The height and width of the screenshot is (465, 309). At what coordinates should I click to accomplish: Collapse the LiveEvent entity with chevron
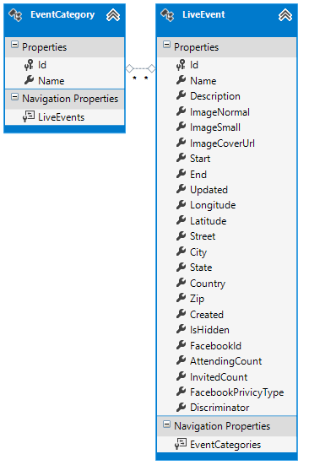[285, 15]
